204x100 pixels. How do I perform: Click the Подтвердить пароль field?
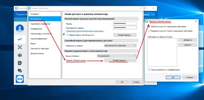125,28
